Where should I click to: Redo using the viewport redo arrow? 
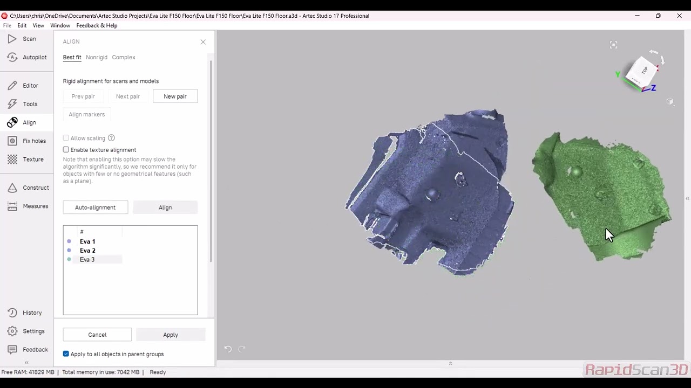(x=242, y=349)
